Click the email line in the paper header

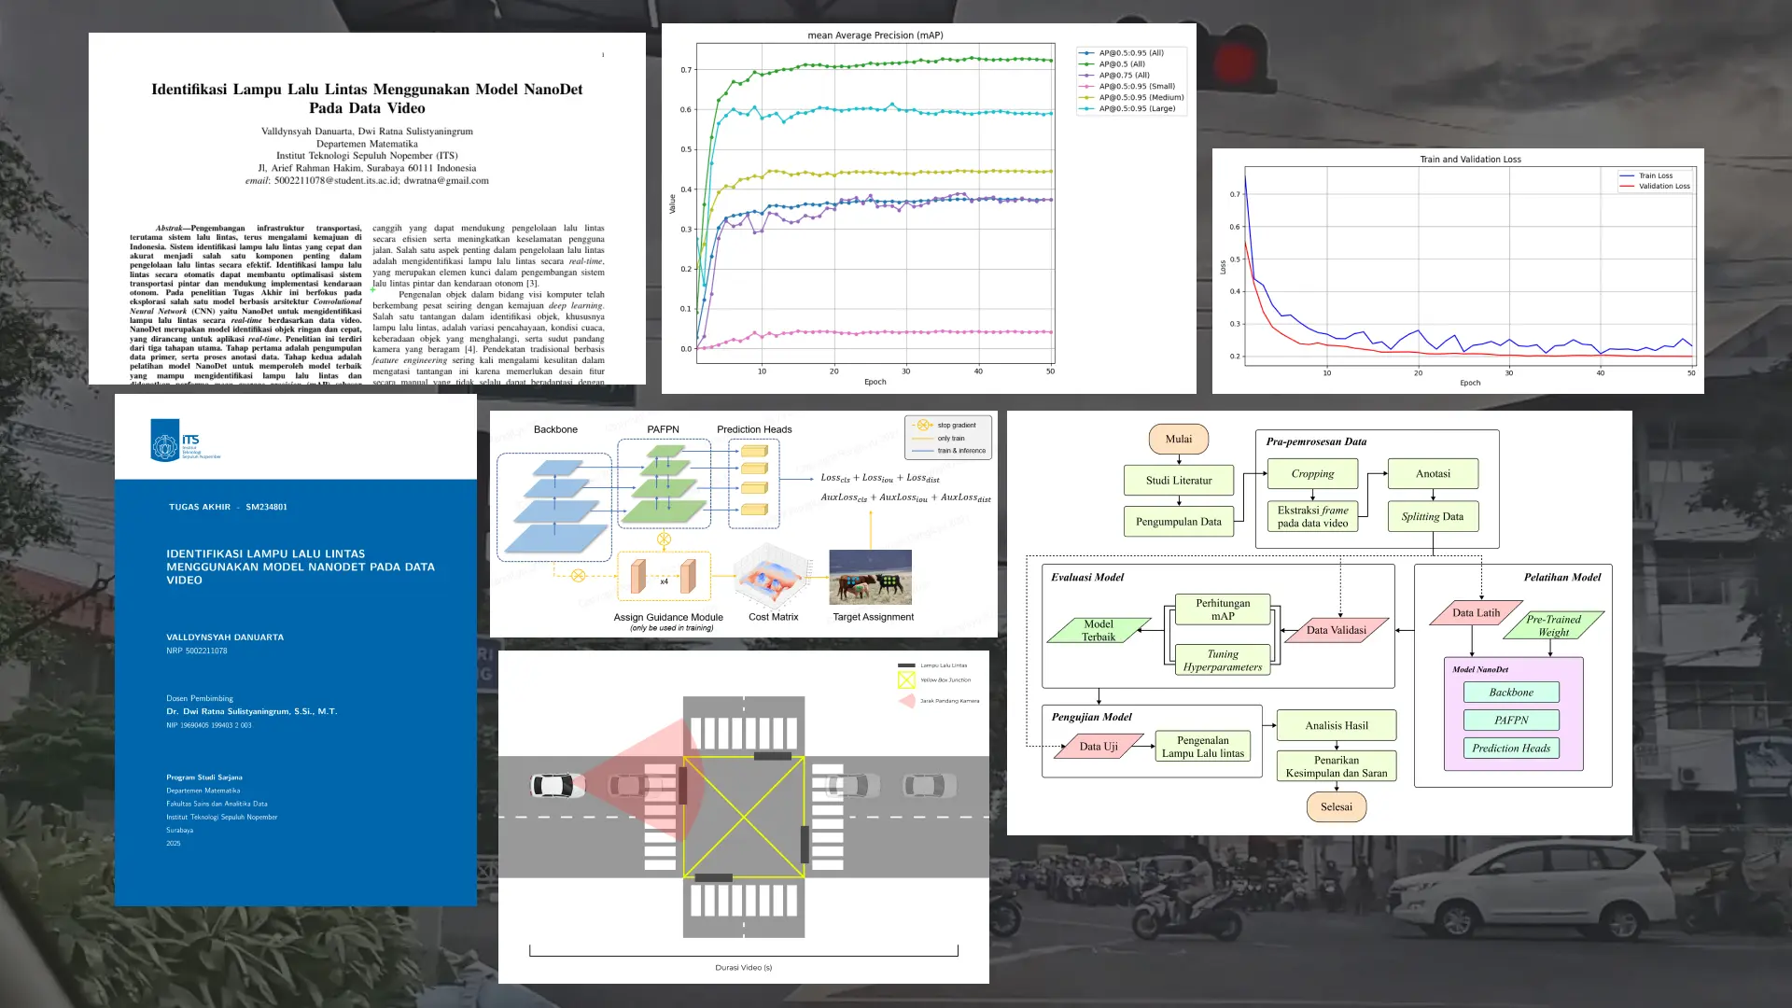point(367,181)
